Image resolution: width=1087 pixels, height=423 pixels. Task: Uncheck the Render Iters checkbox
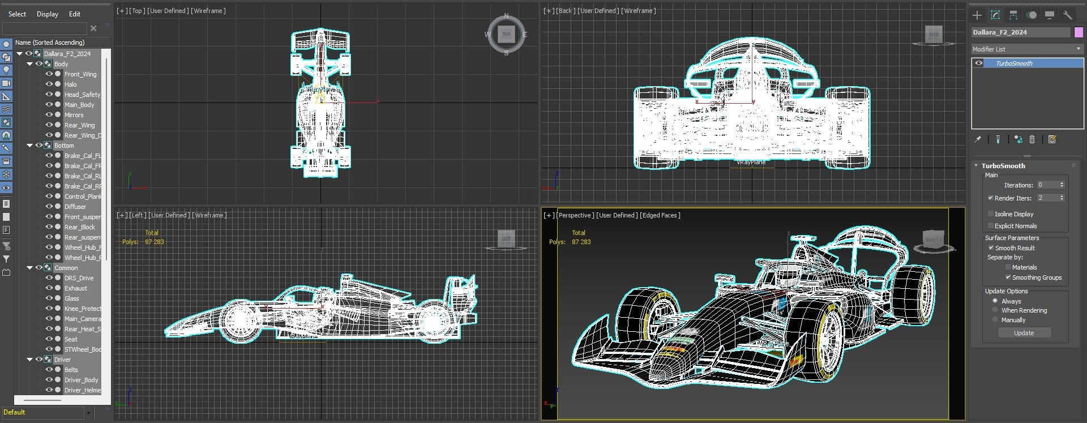[x=991, y=198]
